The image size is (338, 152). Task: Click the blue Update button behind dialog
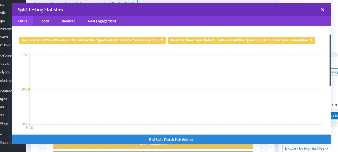(334, 116)
